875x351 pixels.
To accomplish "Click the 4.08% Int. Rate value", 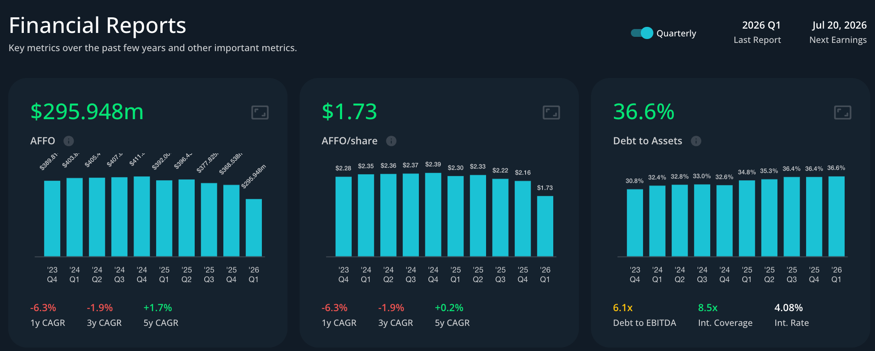I will pos(789,308).
